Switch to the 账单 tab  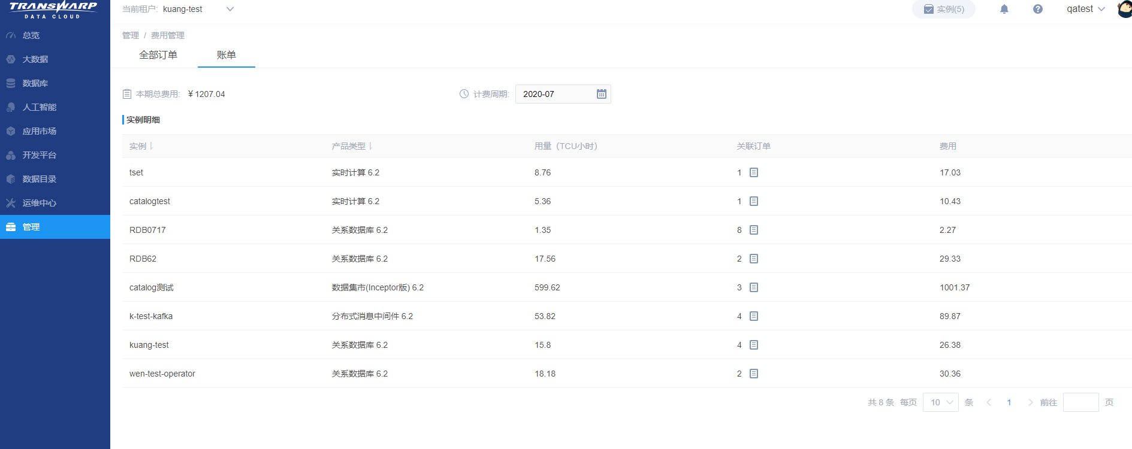click(227, 55)
